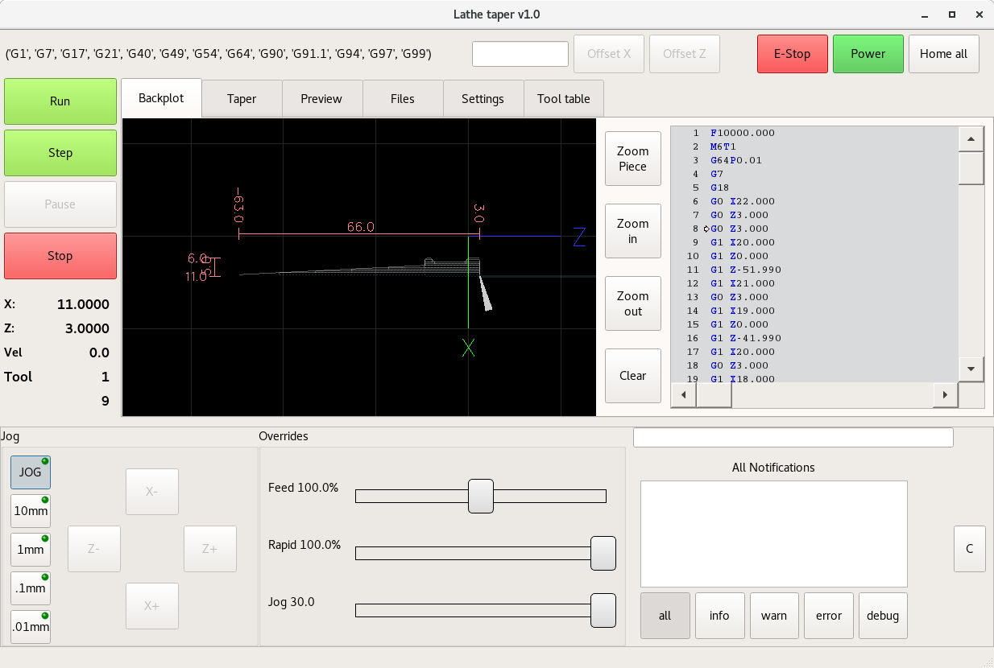Filter notifications by error
Image resolution: width=994 pixels, height=668 pixels.
(829, 616)
